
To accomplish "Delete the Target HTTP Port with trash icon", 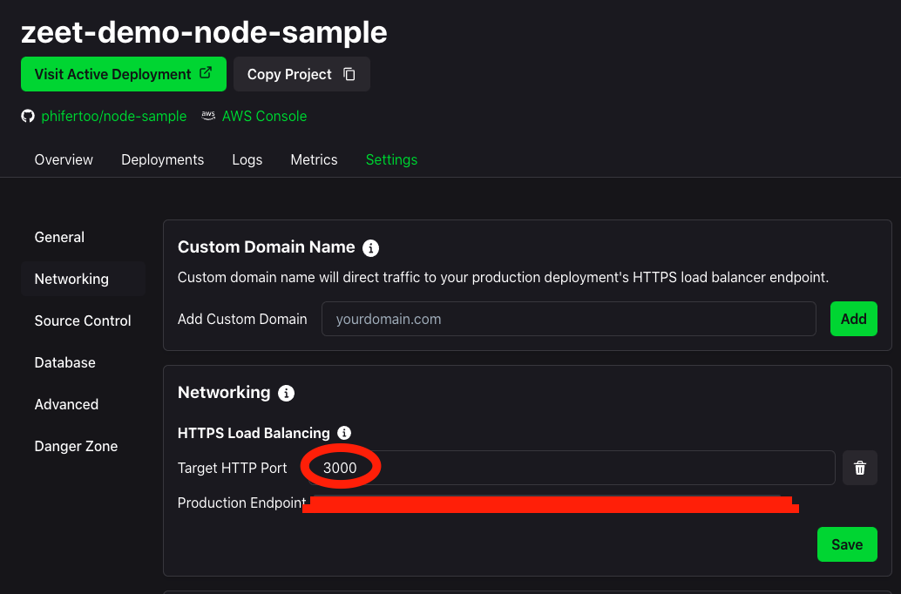I will coord(860,468).
